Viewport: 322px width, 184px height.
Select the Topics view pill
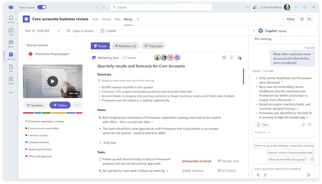60,105
